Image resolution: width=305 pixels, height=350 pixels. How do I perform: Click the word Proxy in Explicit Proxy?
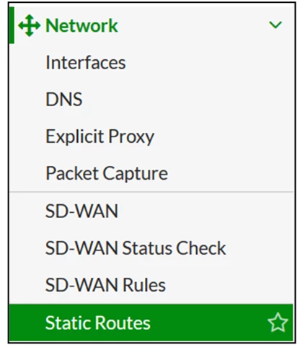[x=131, y=137]
